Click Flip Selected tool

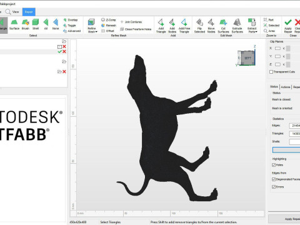199,26
